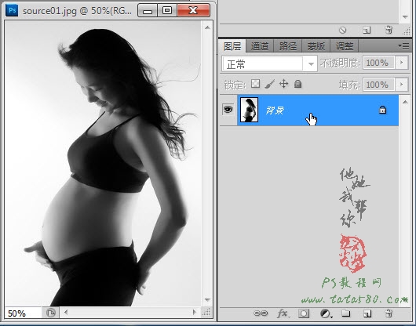416x326 pixels.
Task: Toggle lock image pixels brush icon
Action: (x=269, y=84)
